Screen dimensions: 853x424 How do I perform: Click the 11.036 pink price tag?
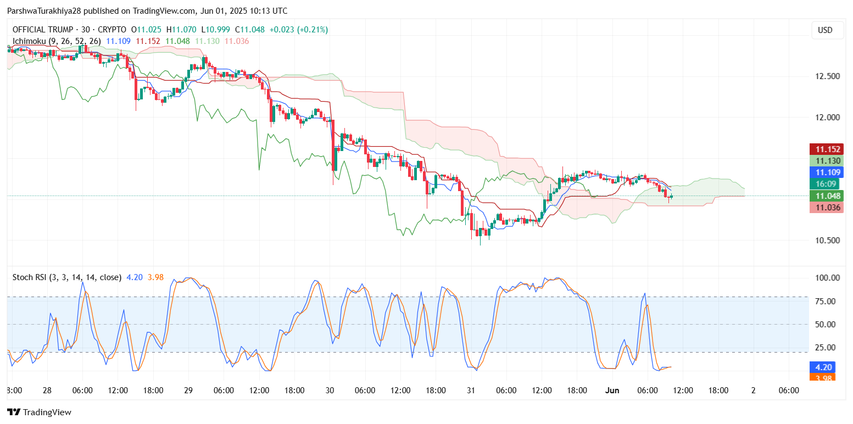click(826, 207)
